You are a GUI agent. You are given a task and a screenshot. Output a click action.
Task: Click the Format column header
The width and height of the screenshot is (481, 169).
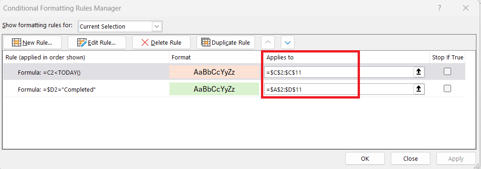click(181, 58)
